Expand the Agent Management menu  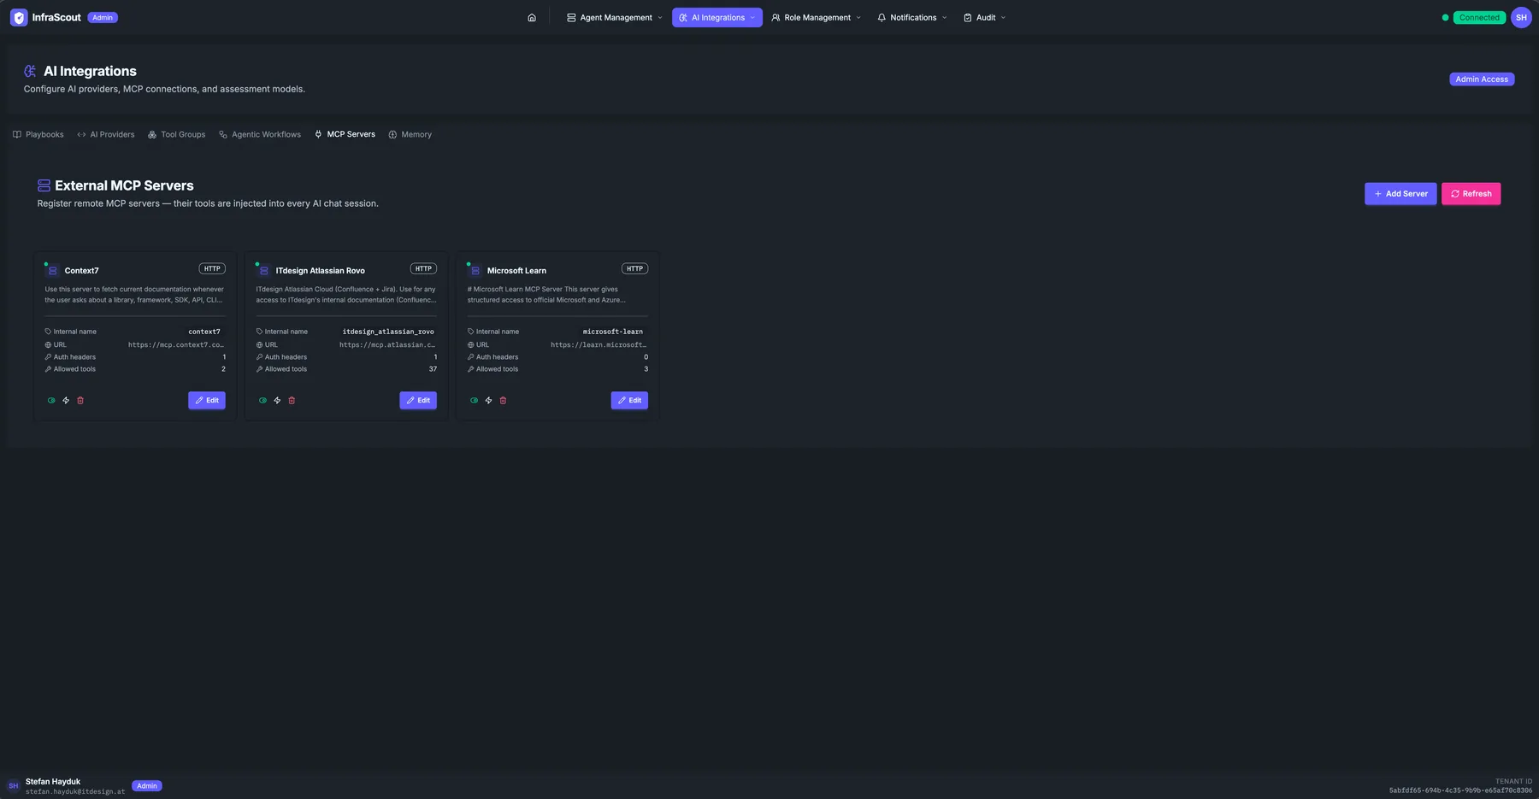(615, 17)
